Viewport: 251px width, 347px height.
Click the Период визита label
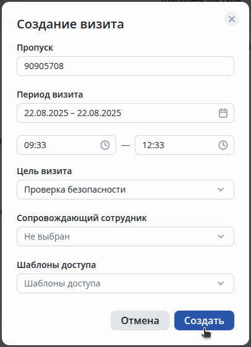pos(50,94)
